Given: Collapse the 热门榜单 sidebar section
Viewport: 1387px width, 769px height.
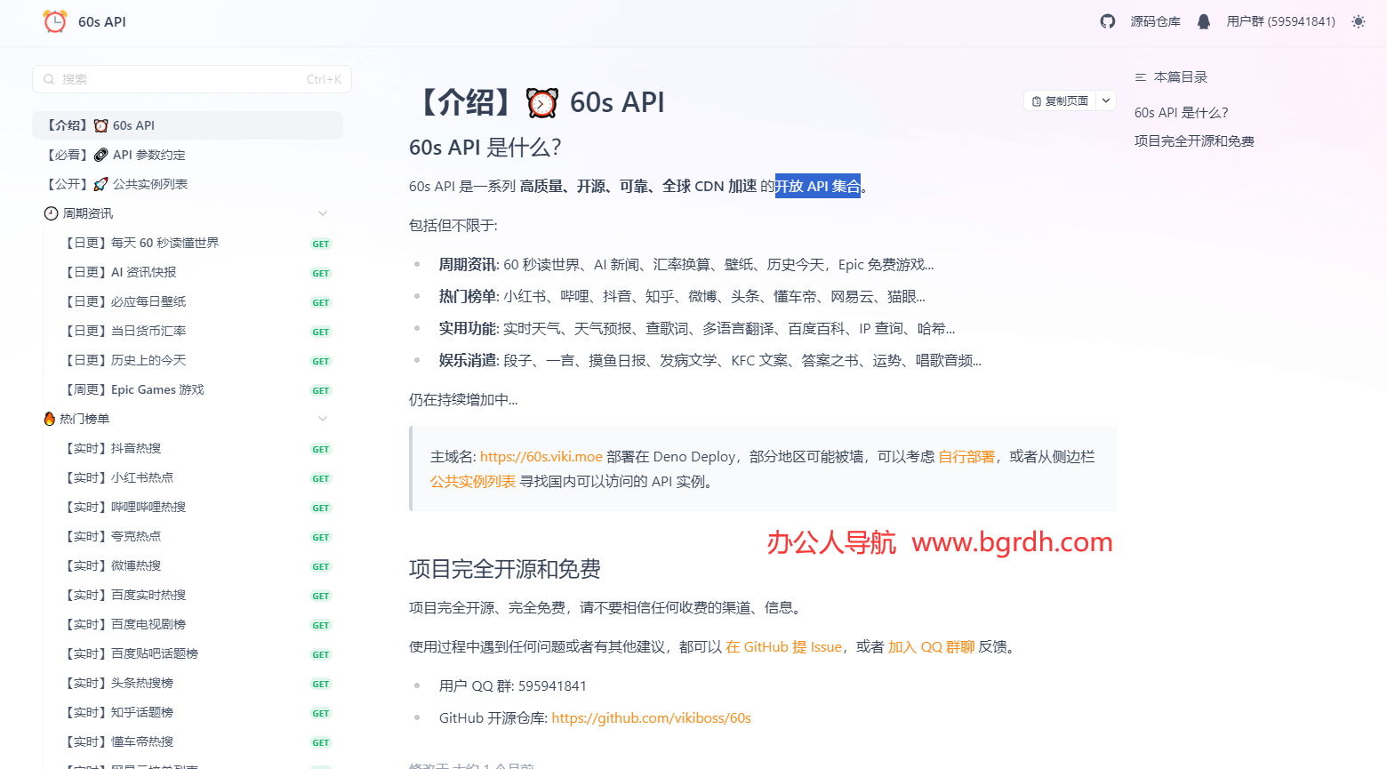Looking at the screenshot, I should pos(322,418).
